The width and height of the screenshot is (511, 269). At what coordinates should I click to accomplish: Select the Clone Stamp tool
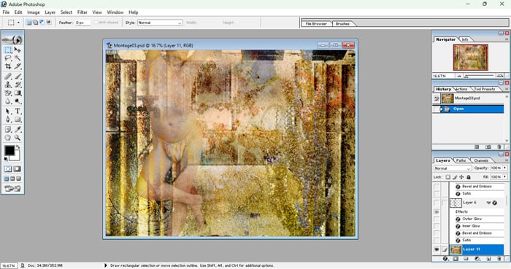pyautogui.click(x=8, y=85)
